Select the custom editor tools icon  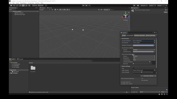[x=29, y=5]
